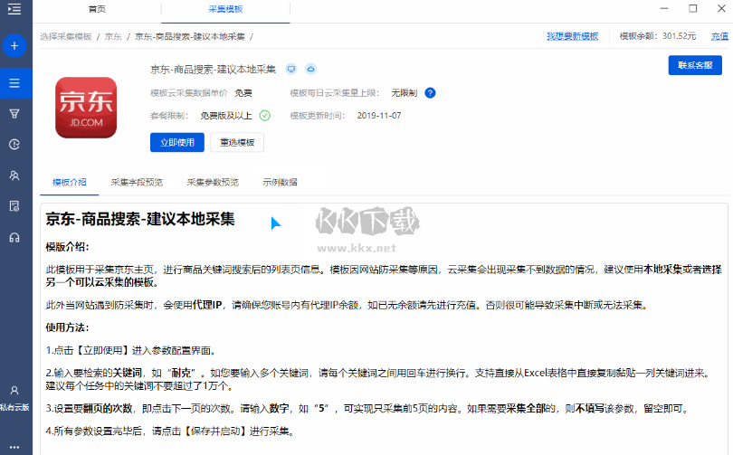The image size is (733, 455).
Task: Select the 采集字段预览 tab
Action: [137, 182]
